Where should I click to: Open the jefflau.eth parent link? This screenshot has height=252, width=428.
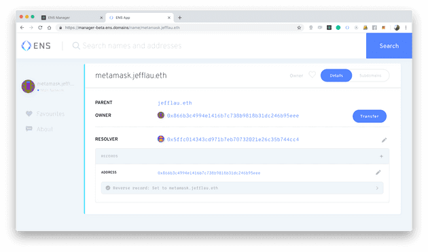[175, 103]
